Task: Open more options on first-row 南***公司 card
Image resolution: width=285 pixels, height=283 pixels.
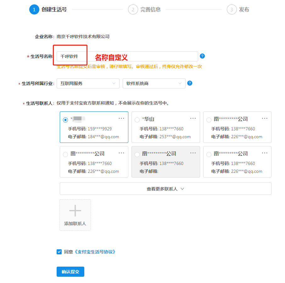Action: 265,118
